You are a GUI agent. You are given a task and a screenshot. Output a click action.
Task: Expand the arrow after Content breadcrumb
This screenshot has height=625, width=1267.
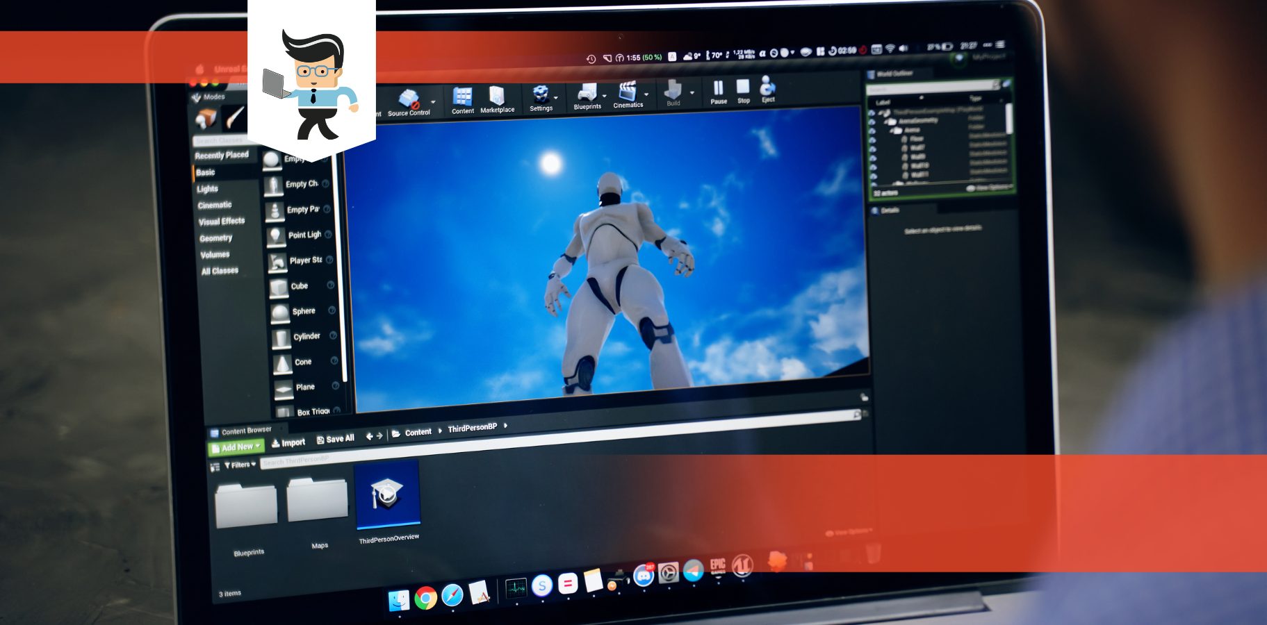coord(440,431)
